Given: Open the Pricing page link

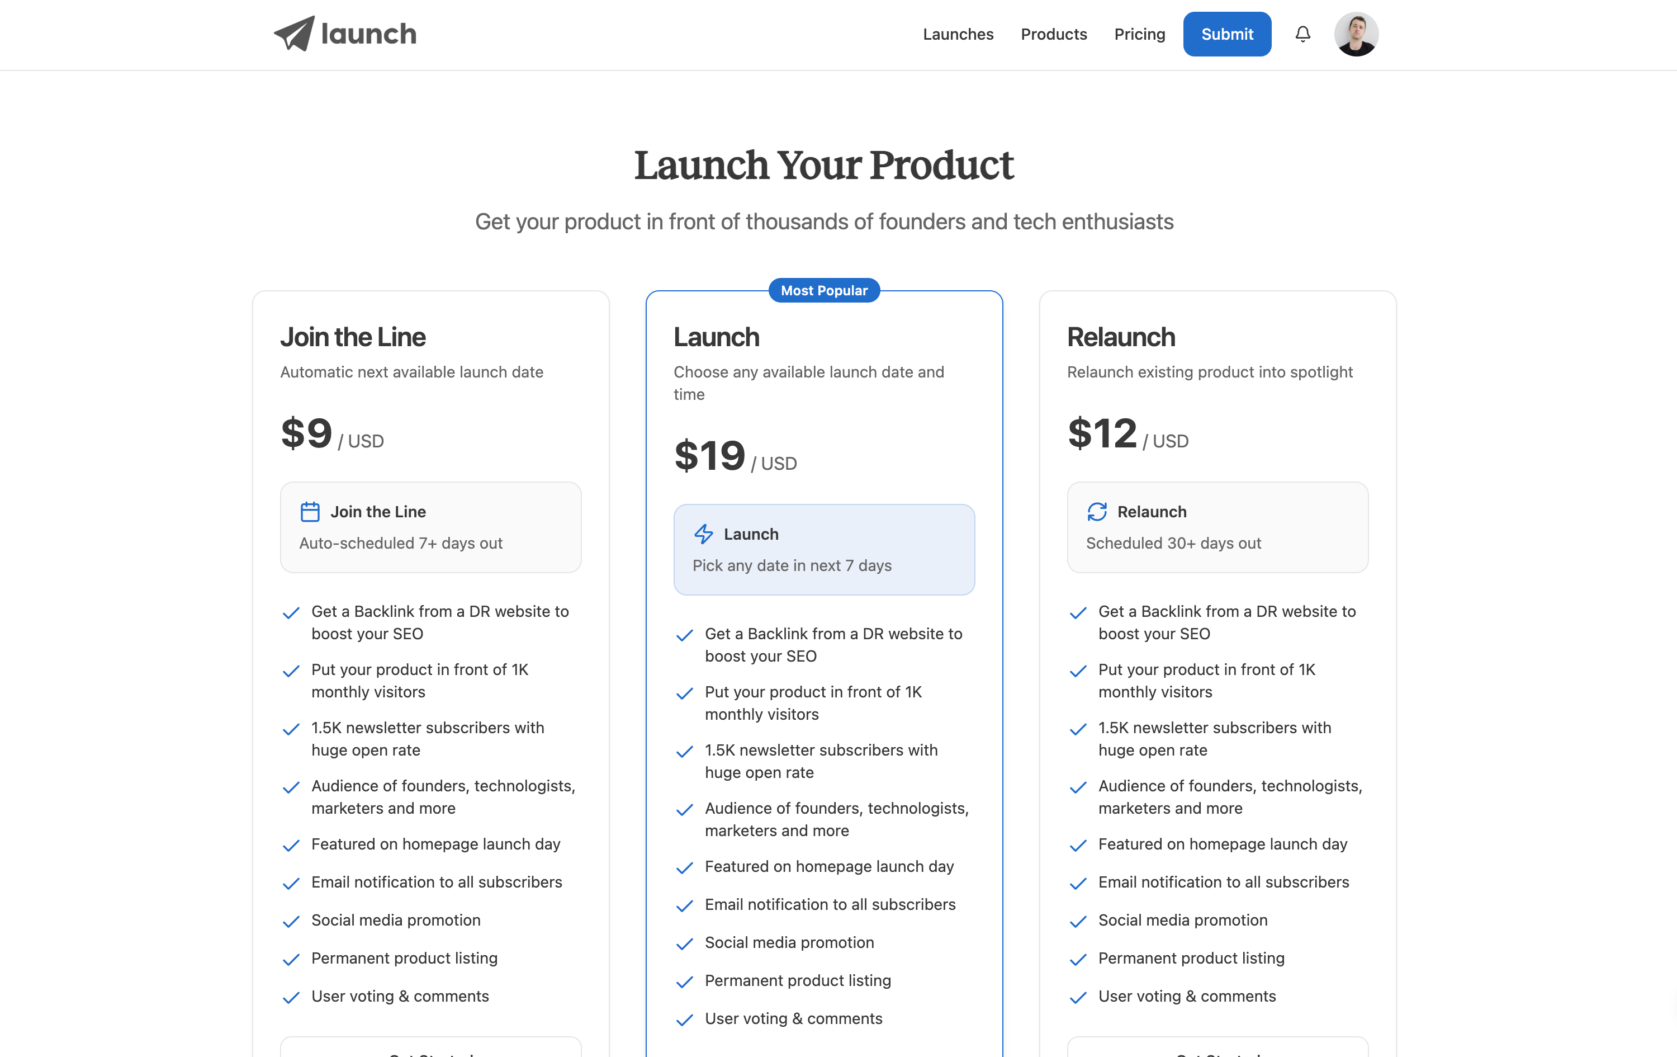Looking at the screenshot, I should (x=1139, y=34).
